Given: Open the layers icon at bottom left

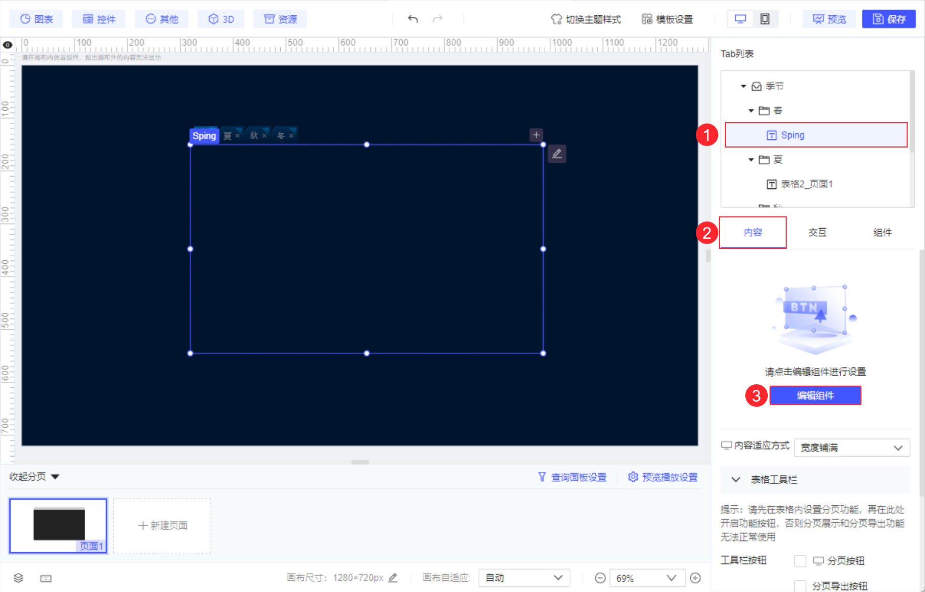Looking at the screenshot, I should click(x=18, y=578).
